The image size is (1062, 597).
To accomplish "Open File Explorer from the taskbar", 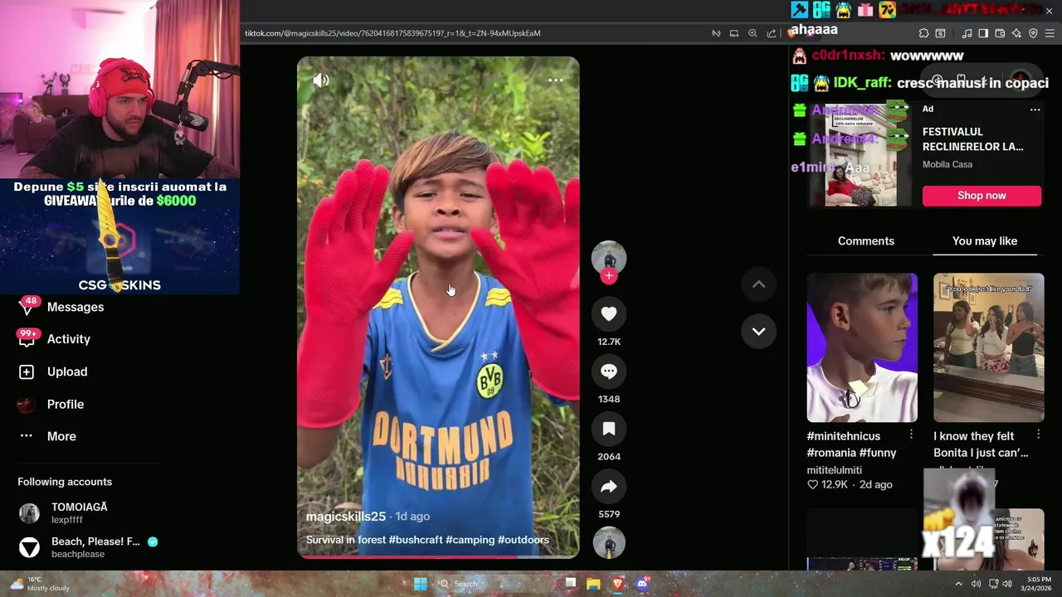I will coord(593,584).
